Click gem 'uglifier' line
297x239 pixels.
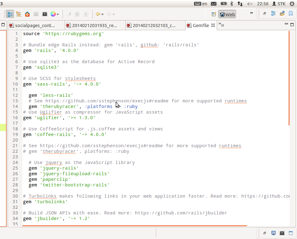(x=59, y=118)
